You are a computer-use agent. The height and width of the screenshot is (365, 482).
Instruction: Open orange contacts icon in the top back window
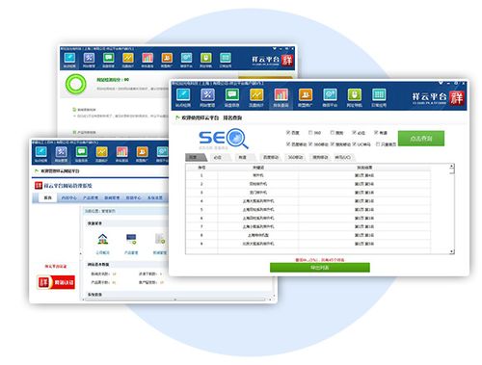tap(167, 58)
